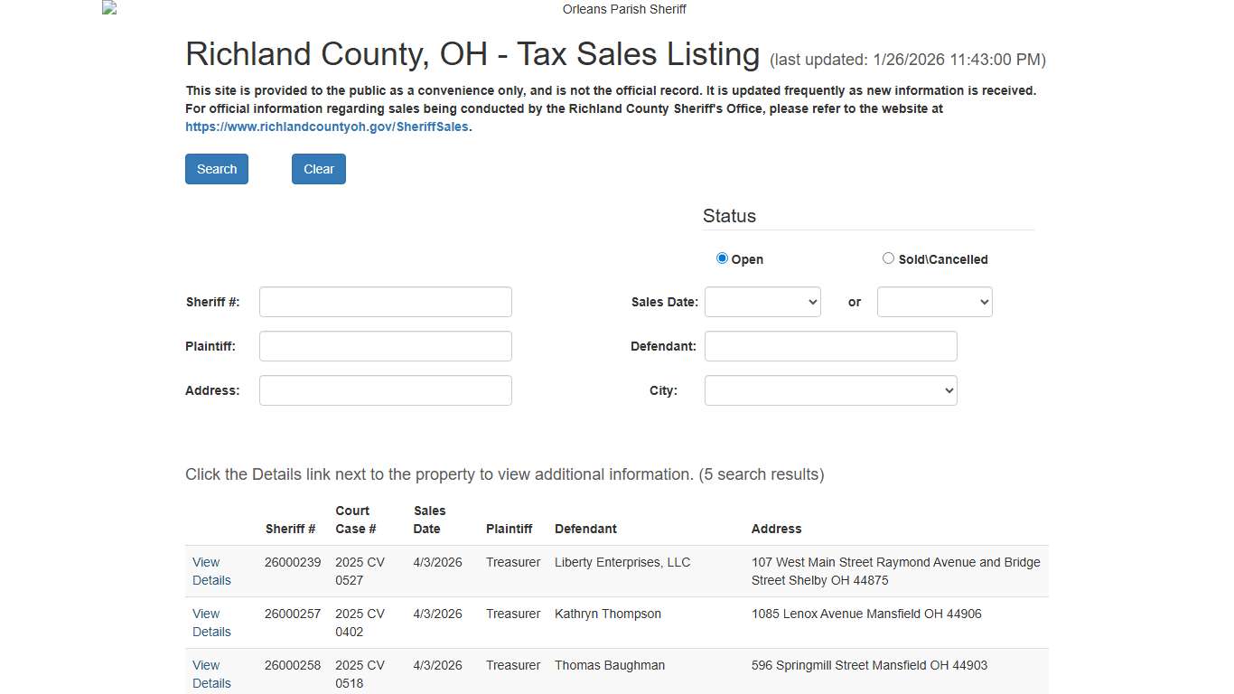View Details for Kathryn Thompson
The image size is (1234, 694).
coord(210,623)
